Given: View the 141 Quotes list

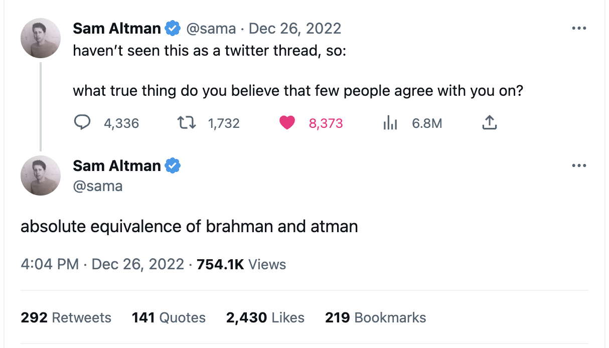Looking at the screenshot, I should coord(169,317).
